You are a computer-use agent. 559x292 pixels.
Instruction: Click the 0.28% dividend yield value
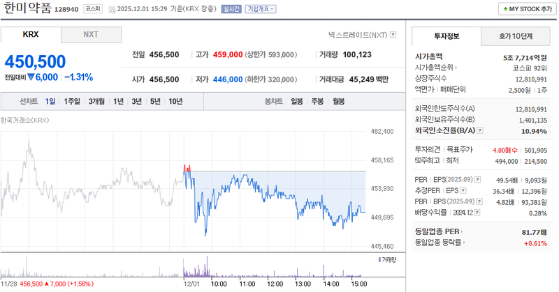click(x=538, y=213)
